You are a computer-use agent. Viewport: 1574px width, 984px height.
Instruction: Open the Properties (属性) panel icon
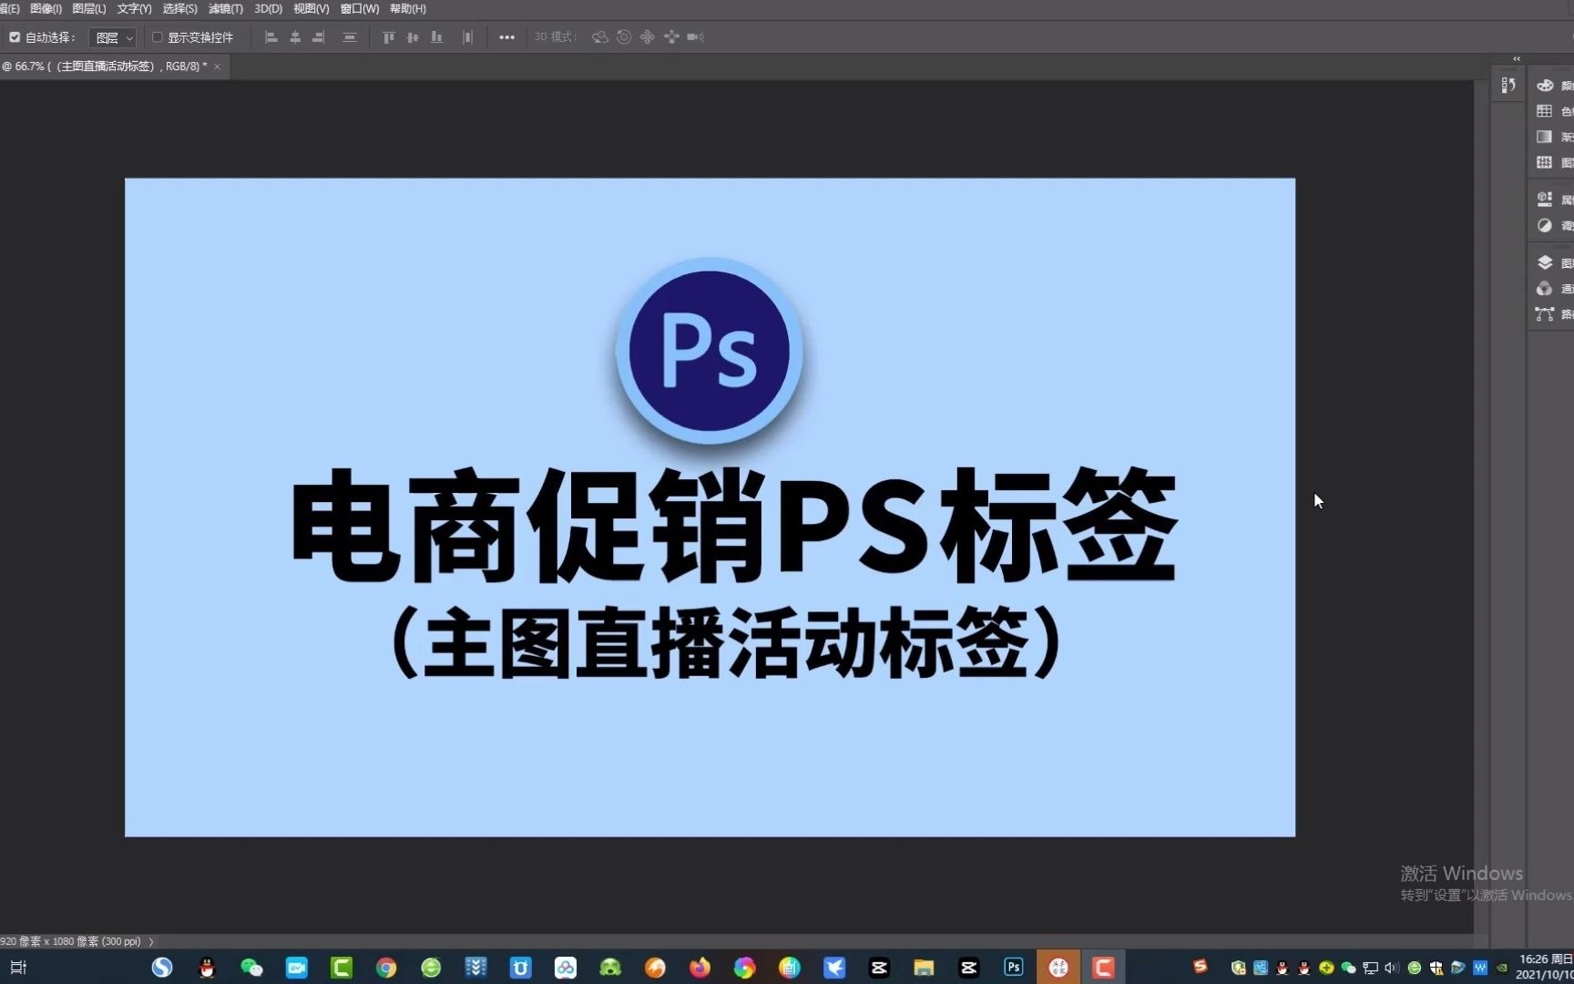tap(1545, 199)
